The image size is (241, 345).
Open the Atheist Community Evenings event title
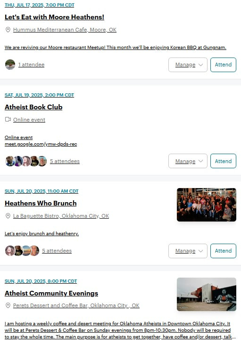pos(51,293)
